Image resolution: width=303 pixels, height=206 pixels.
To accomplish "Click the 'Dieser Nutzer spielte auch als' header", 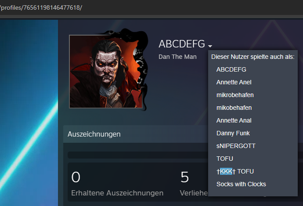I will pos(253,57).
